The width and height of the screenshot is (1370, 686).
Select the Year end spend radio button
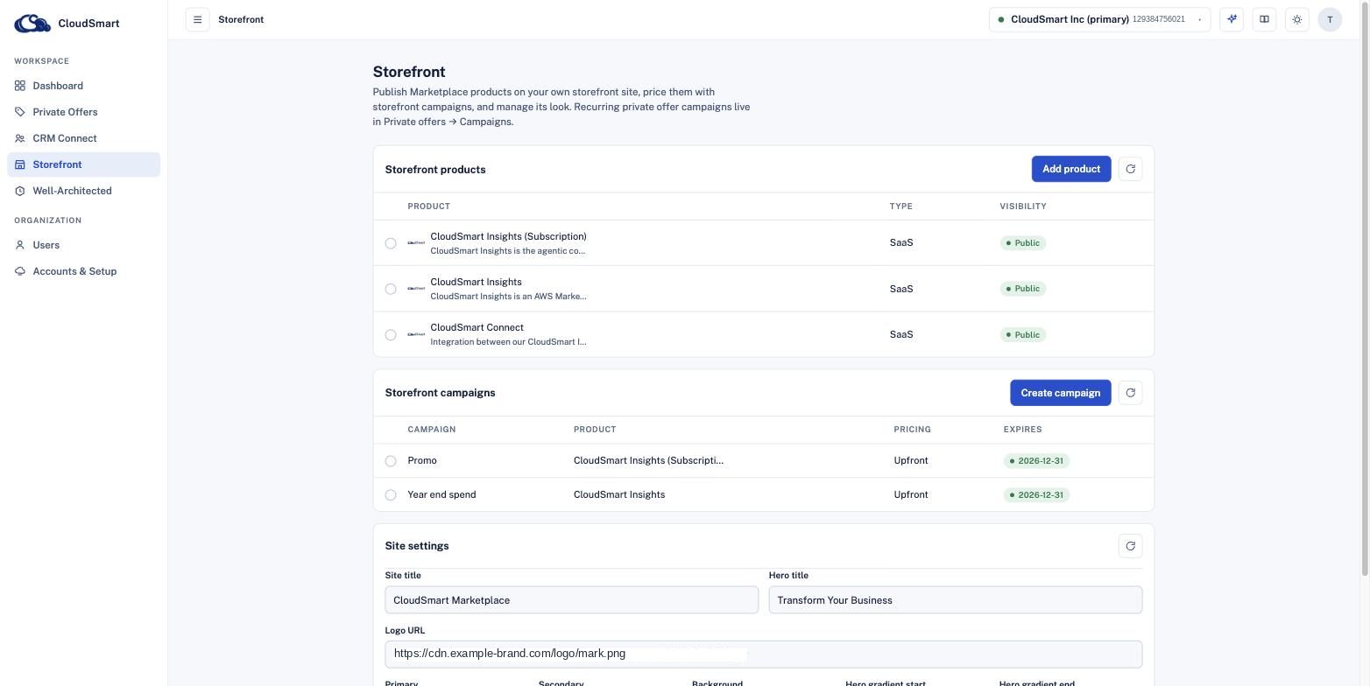point(391,495)
